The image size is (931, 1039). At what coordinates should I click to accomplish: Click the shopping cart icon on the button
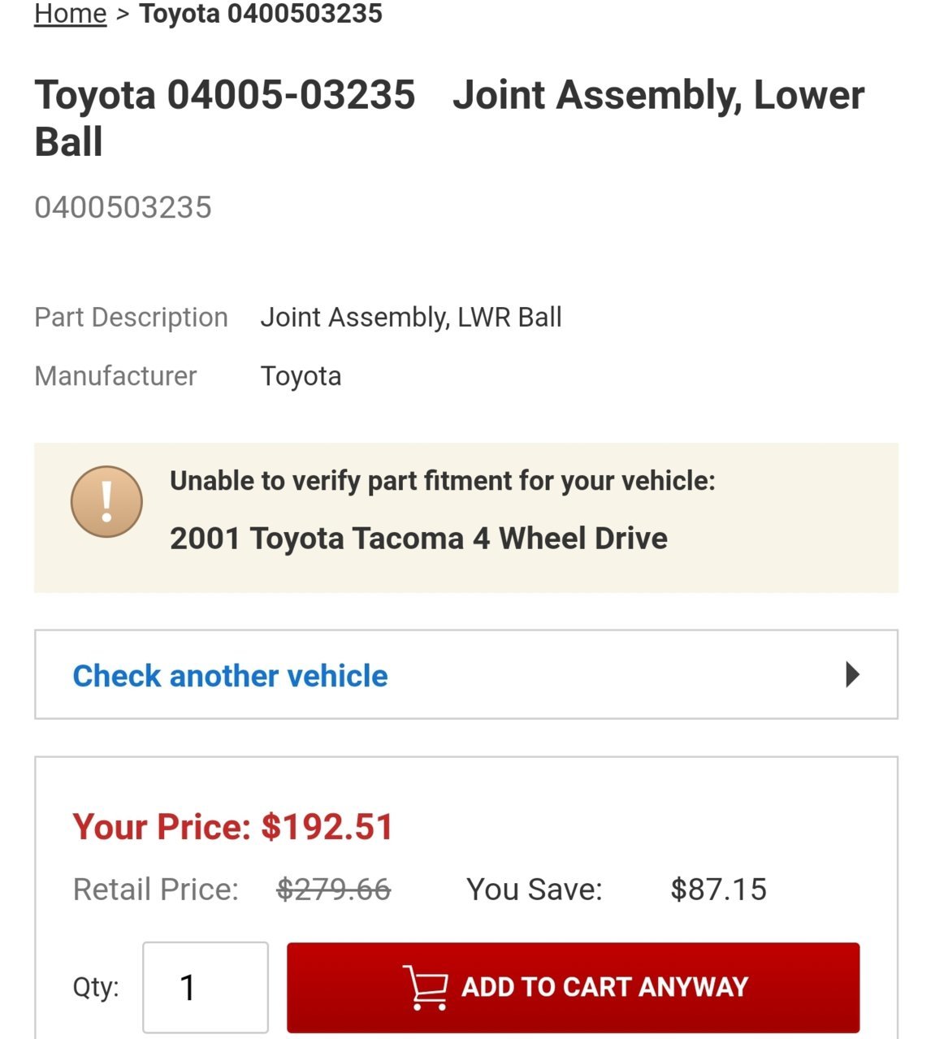point(426,987)
